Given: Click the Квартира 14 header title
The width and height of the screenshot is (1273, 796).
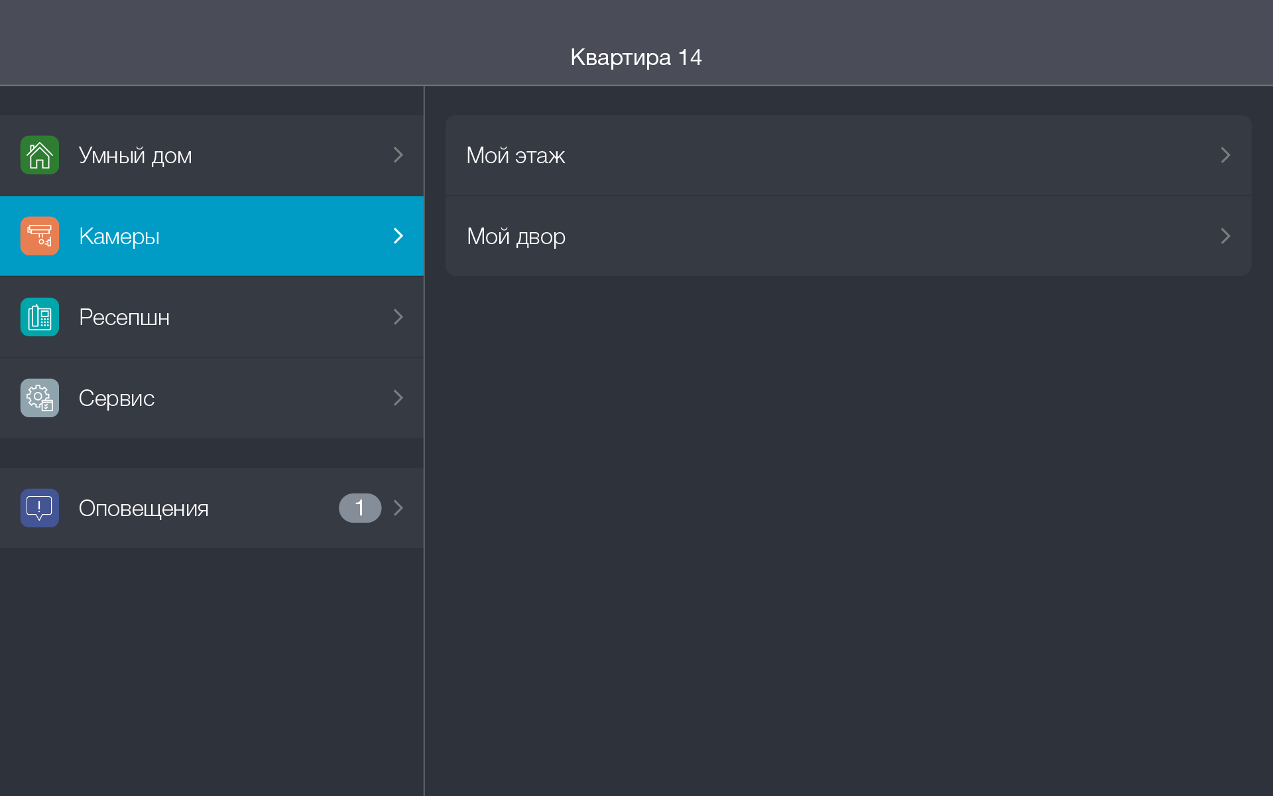Looking at the screenshot, I should [636, 58].
